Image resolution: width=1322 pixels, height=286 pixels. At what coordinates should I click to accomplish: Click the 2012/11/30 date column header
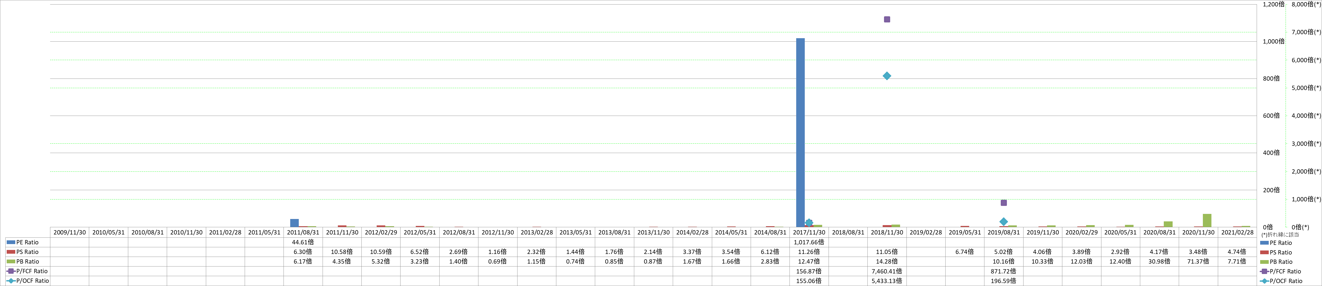pyautogui.click(x=497, y=232)
